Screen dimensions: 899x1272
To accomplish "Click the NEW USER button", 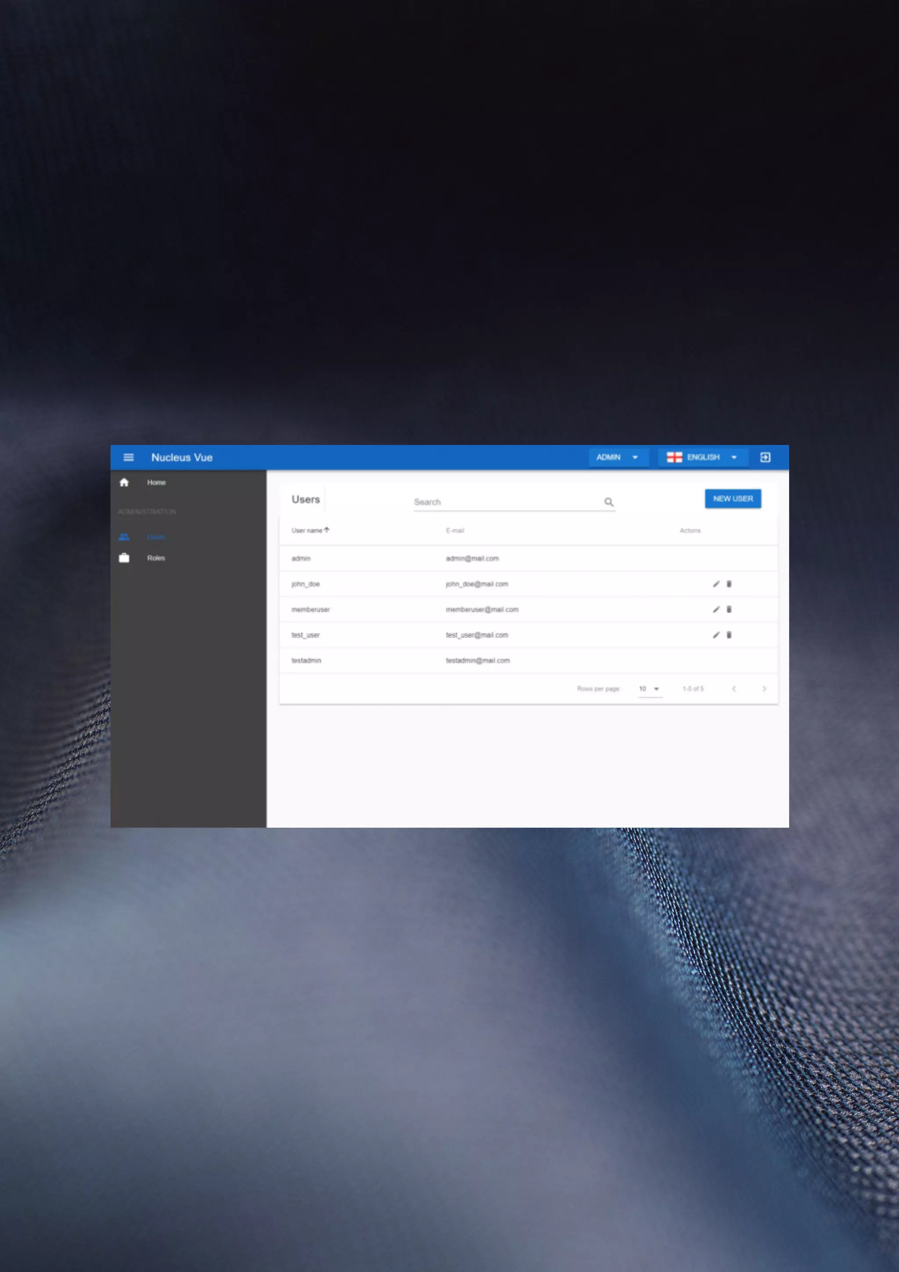I will [732, 499].
